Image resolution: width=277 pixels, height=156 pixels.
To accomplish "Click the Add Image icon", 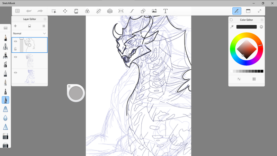I will point(154,11).
